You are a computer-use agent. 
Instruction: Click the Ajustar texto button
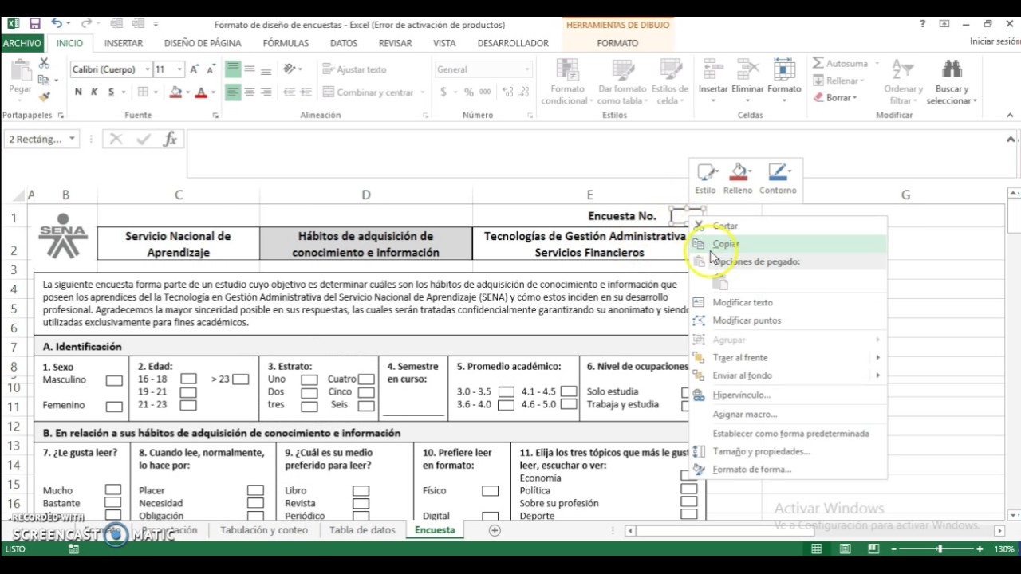[x=355, y=69]
